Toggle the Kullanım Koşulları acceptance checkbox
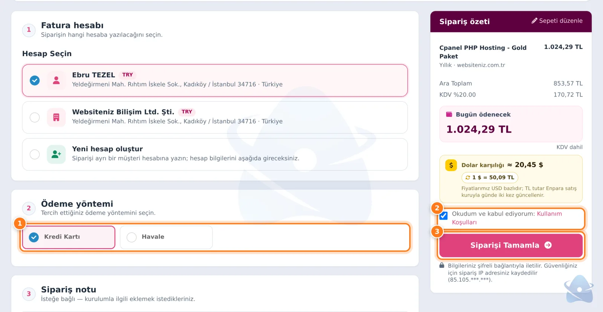This screenshot has height=312, width=603. pos(444,216)
